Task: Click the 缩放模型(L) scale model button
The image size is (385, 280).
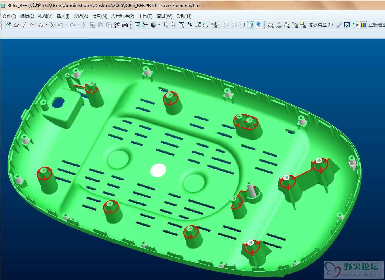Action: pyautogui.click(x=321, y=25)
